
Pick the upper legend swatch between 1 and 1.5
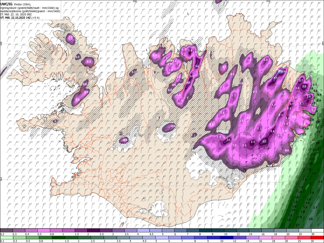(69, 230)
